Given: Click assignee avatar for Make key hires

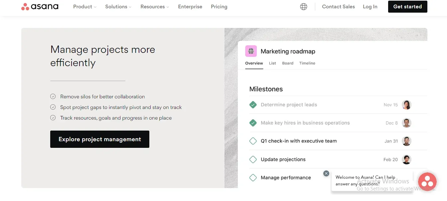Looking at the screenshot, I should 406,123.
